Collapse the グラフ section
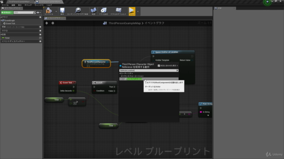This screenshot has height=159, width=284. pos(1,17)
